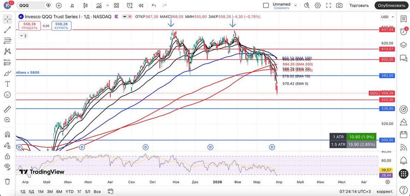Open the Д timeframe interval selector
Image resolution: width=410 pixels, height=196 pixels.
coord(72,5)
